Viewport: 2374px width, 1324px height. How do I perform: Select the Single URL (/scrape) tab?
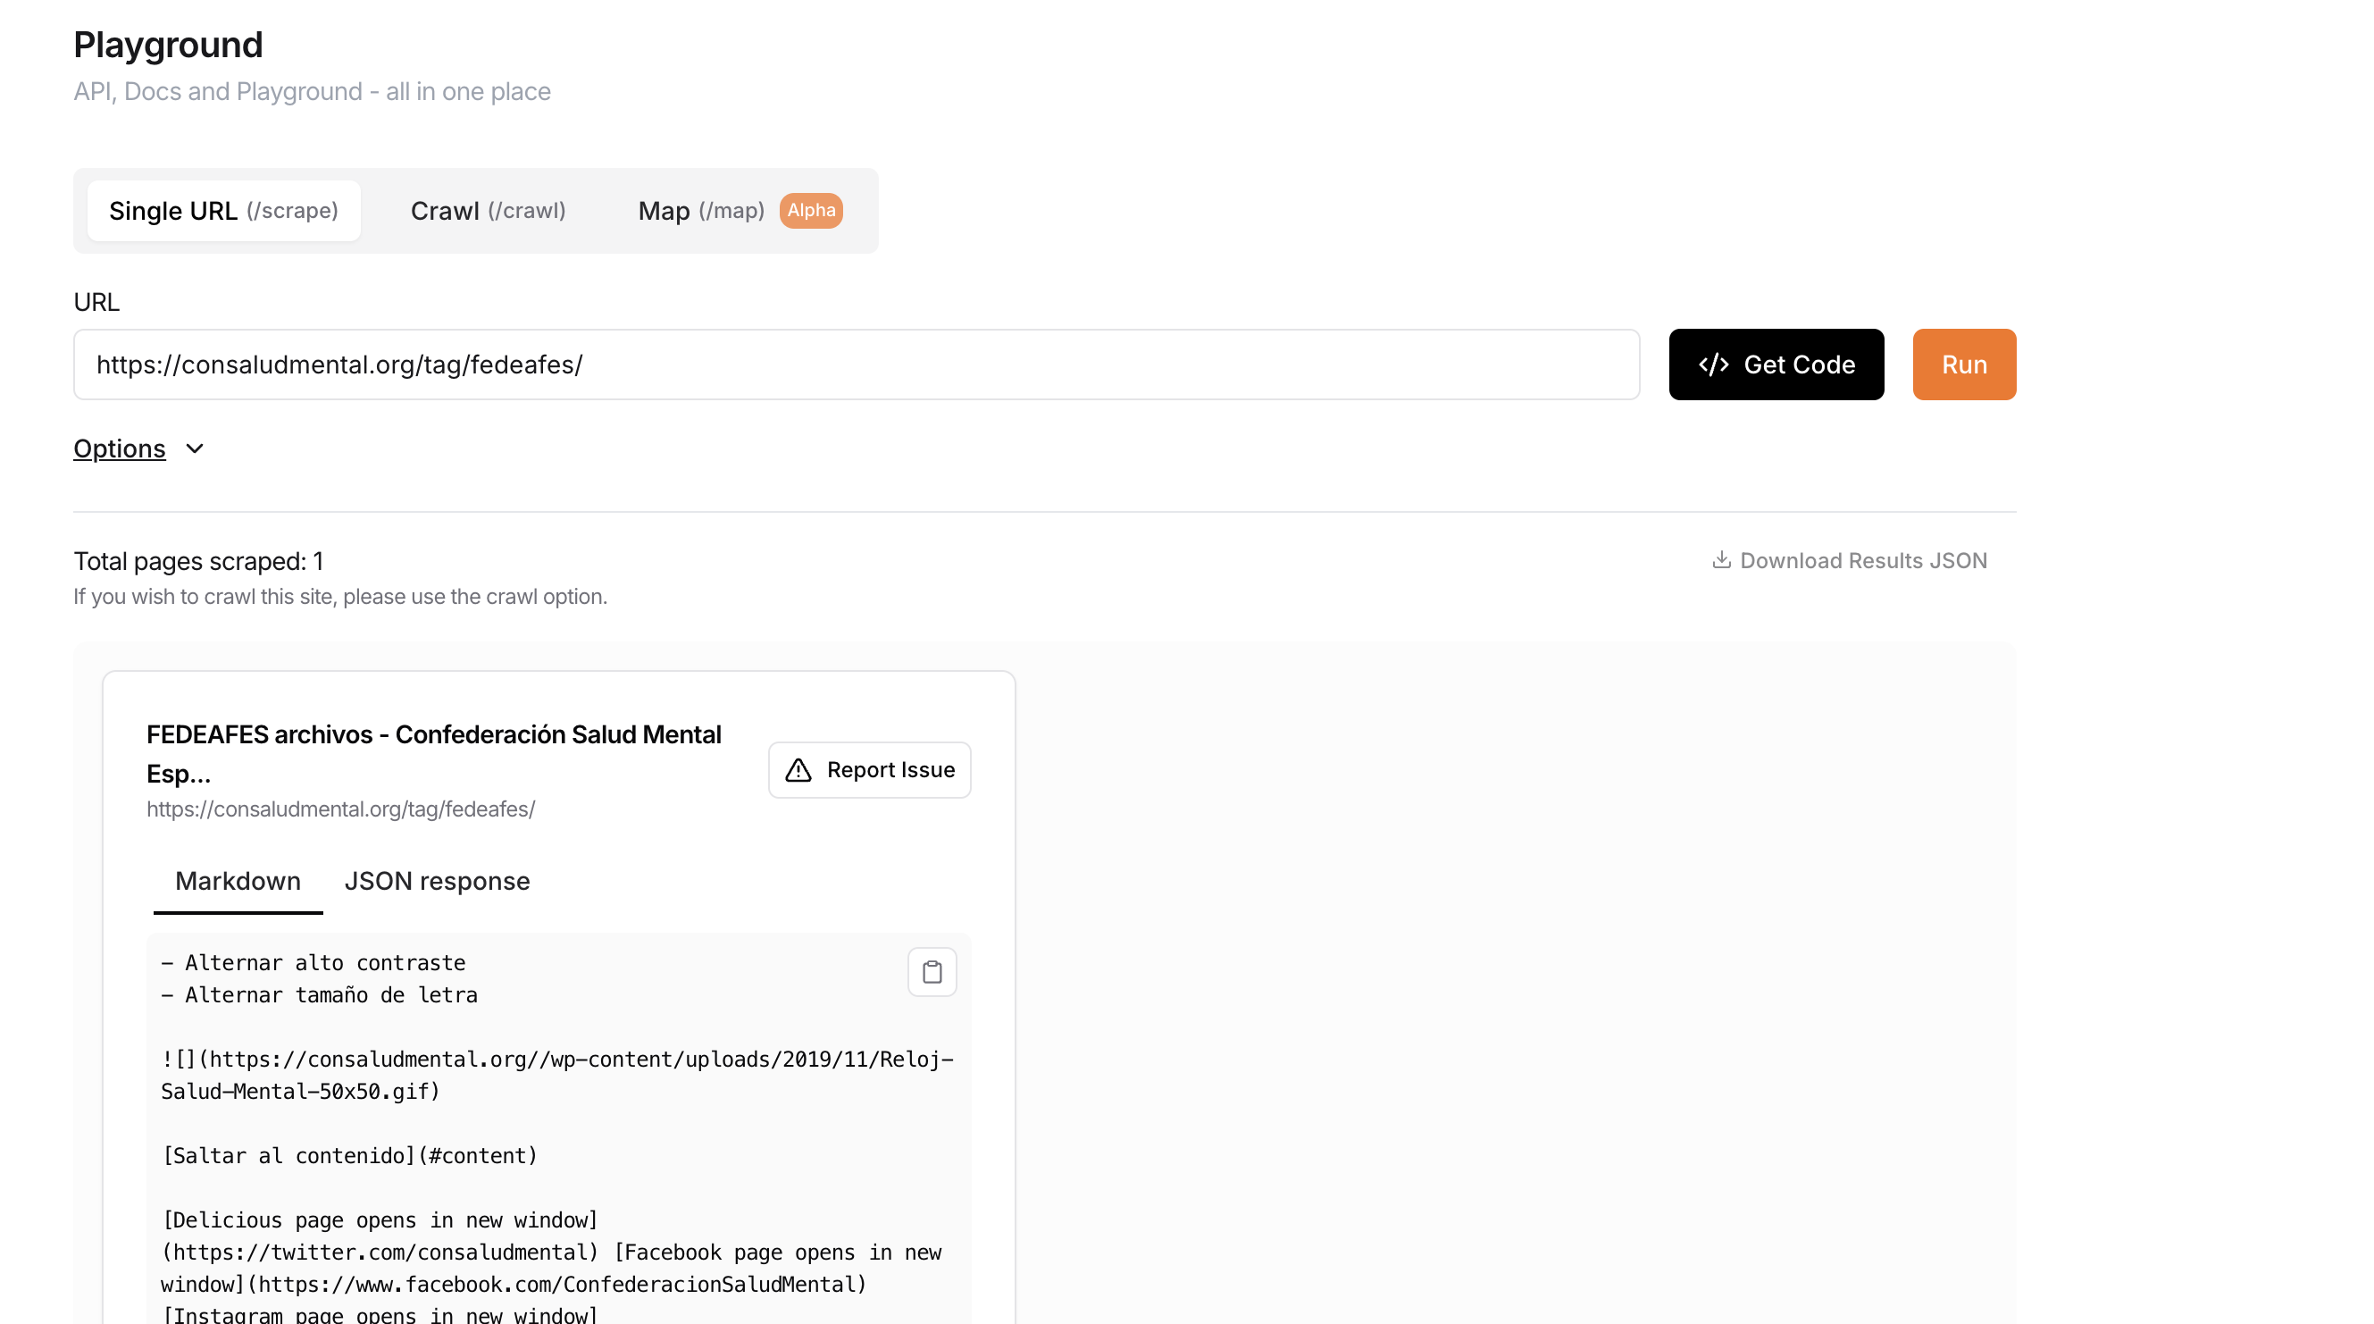coord(224,211)
